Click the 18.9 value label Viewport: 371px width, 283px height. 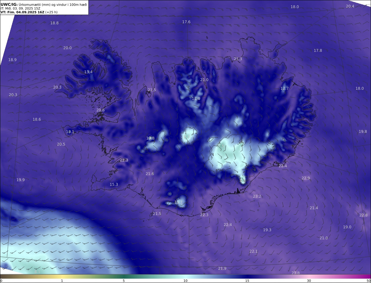12,60
